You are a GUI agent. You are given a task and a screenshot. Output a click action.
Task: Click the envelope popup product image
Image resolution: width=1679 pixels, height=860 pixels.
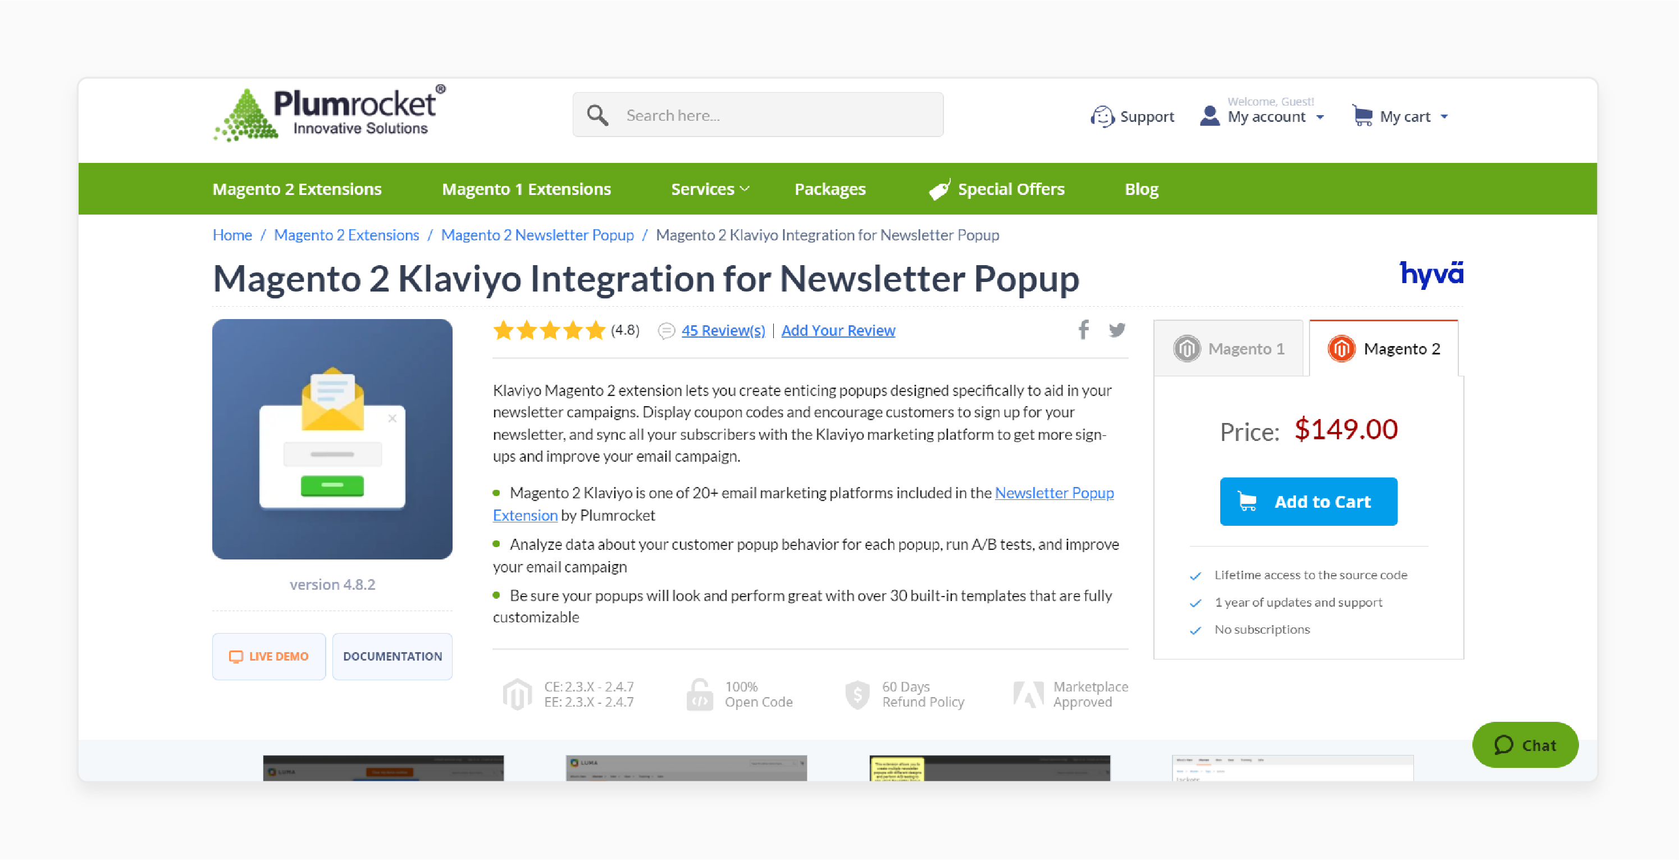(x=332, y=439)
